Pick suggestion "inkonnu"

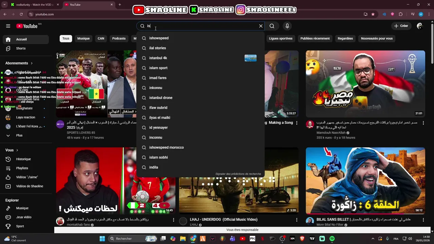click(200, 88)
